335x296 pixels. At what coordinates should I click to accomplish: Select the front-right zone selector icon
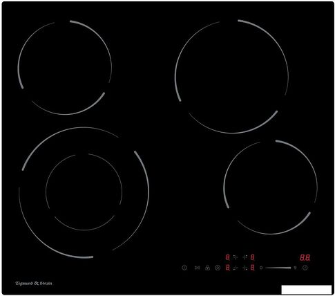245,268
